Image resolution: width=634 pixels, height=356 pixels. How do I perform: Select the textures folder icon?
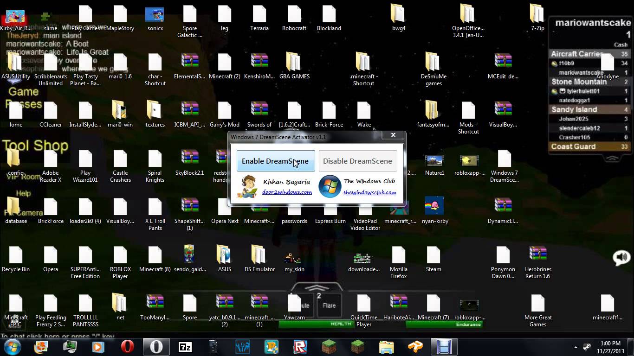155,114
